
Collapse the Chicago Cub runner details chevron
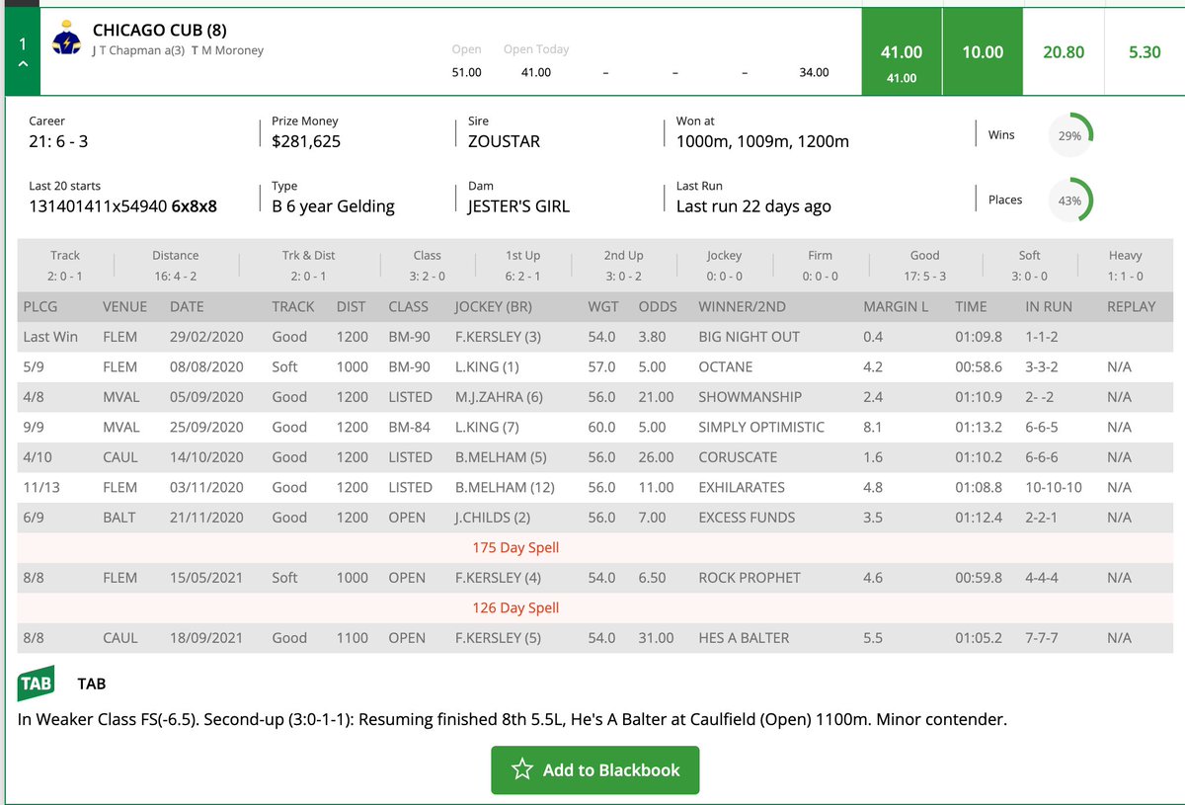click(x=24, y=65)
